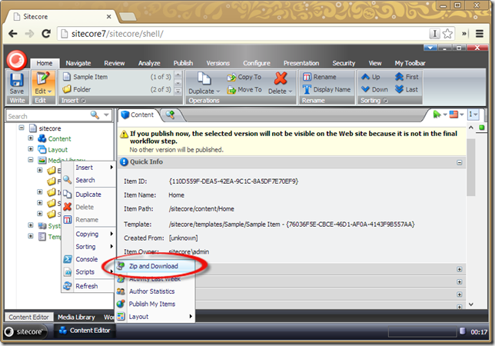495x346 pixels.
Task: Open the ribbon Delete dropdown arrow
Action: [290, 91]
